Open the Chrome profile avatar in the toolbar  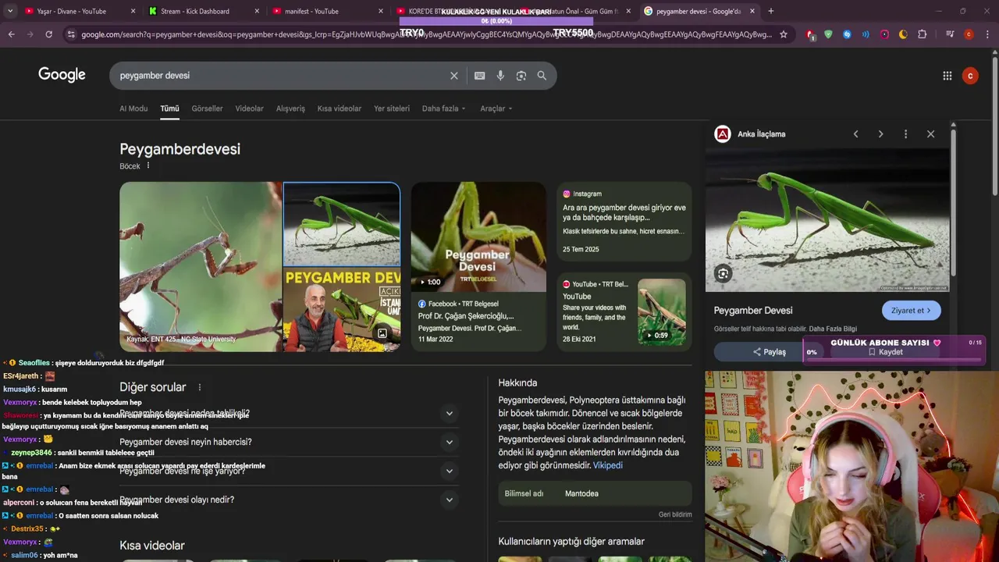(x=969, y=34)
